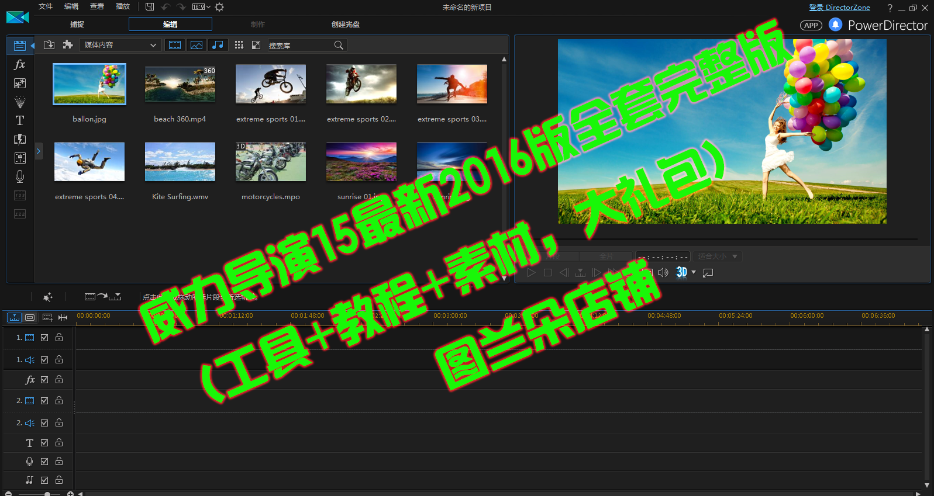934x496 pixels.
Task: Open the 编辑 menu in menu bar
Action: pos(71,6)
